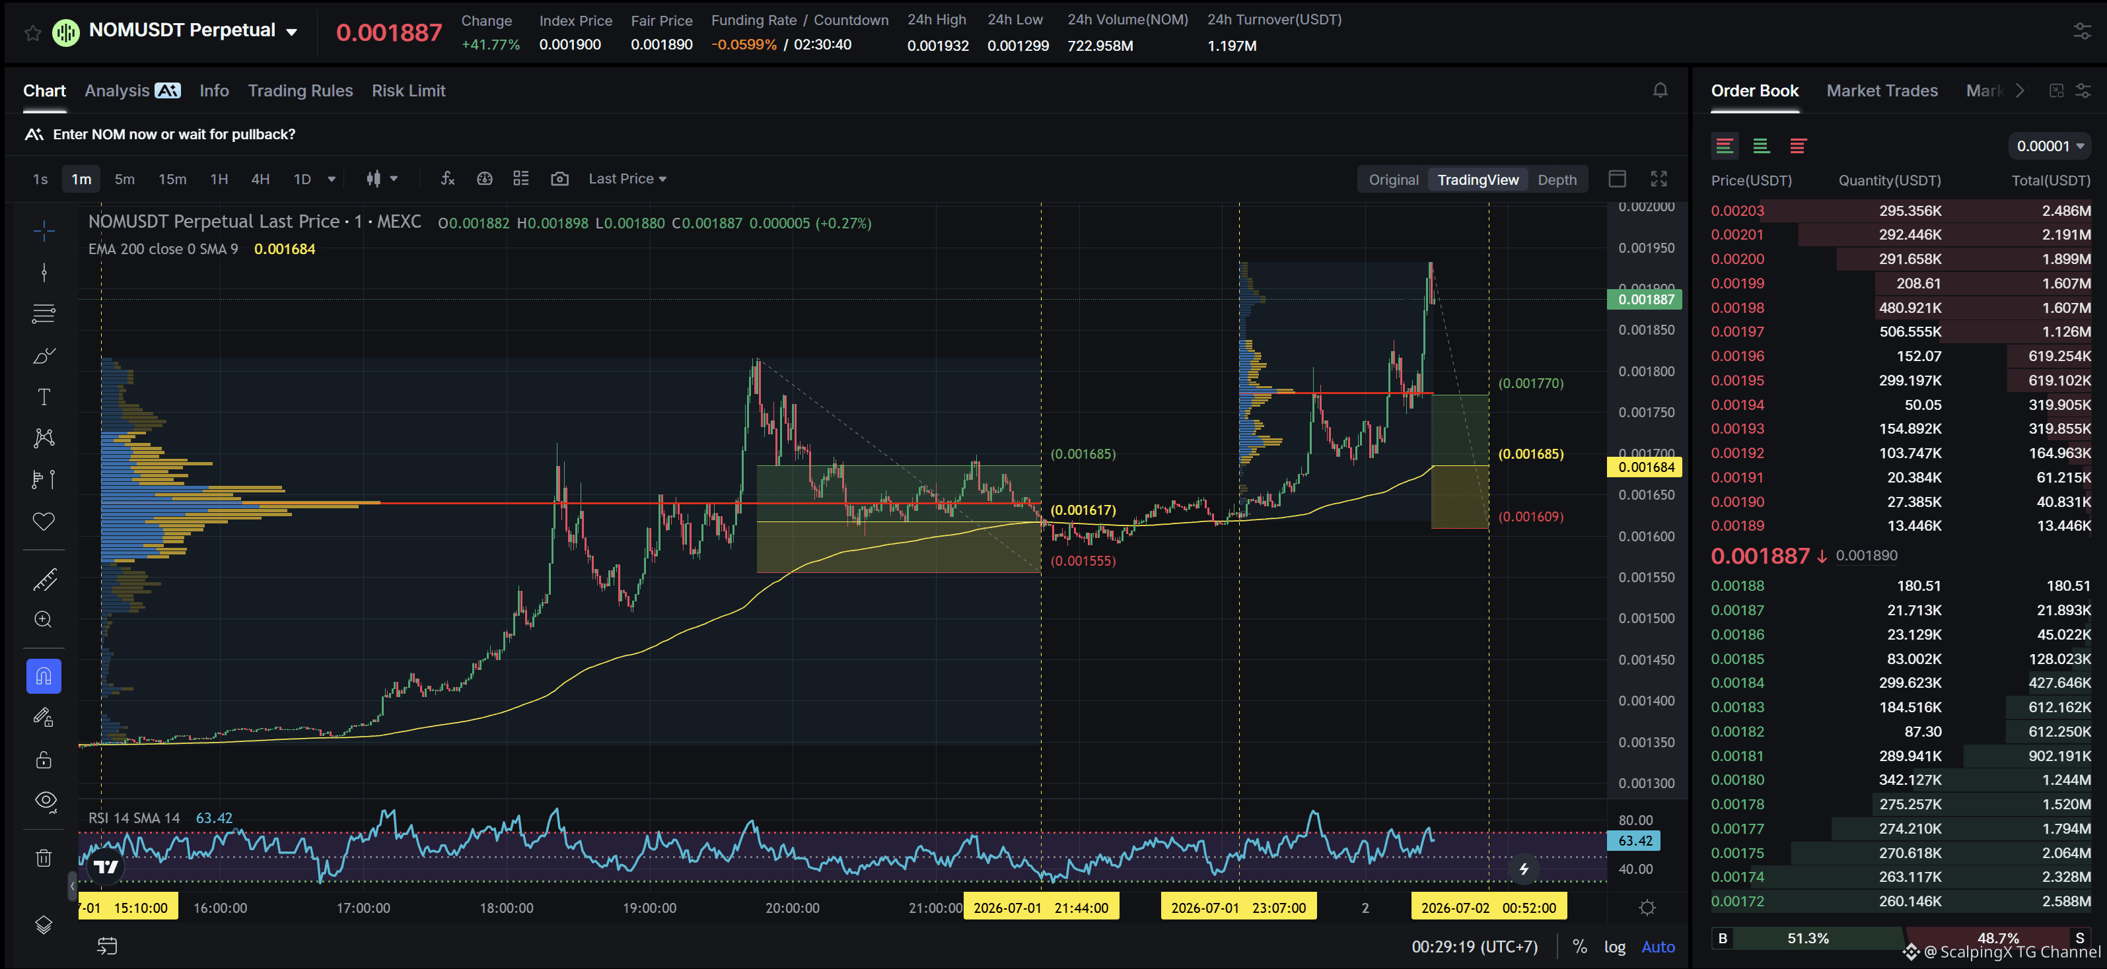Select the trend line drawing tool

pos(44,273)
